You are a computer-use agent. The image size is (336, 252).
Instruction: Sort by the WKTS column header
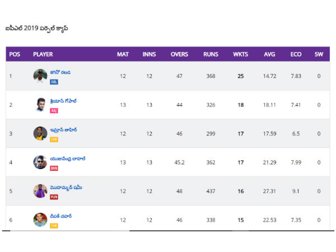click(240, 54)
